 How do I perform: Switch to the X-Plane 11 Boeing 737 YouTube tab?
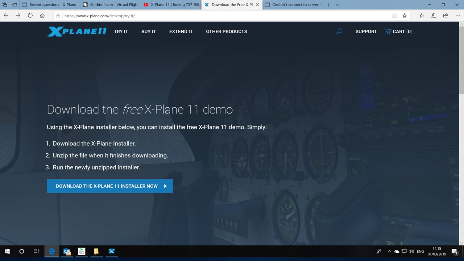(171, 5)
